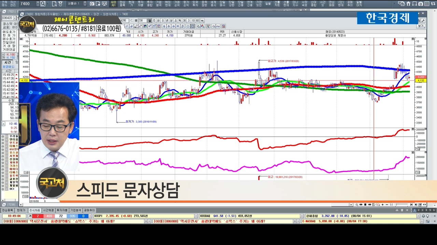This screenshot has width=437, height=245.
Task: Click the grid layout icon at top right
Action: (427, 4)
